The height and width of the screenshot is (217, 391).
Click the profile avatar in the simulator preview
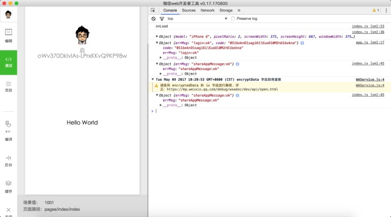click(82, 35)
